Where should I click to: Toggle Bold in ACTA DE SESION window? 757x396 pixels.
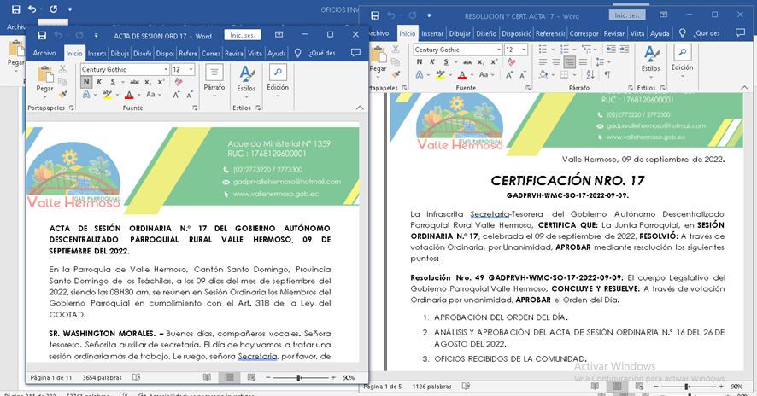pos(86,82)
